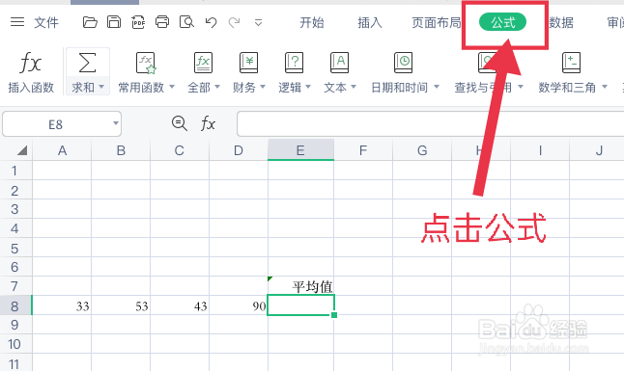Switch to the 页面布局 tab
Viewport: 624px width, 371px height.
coord(437,22)
